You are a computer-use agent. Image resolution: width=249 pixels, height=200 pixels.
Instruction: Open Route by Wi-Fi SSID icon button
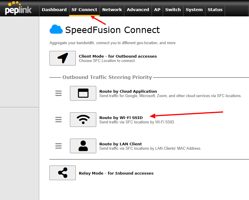[83, 120]
